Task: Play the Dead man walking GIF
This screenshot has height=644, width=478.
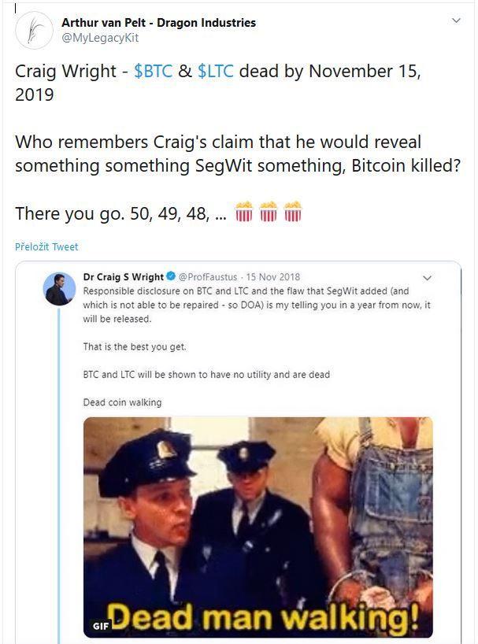Action: point(258,526)
